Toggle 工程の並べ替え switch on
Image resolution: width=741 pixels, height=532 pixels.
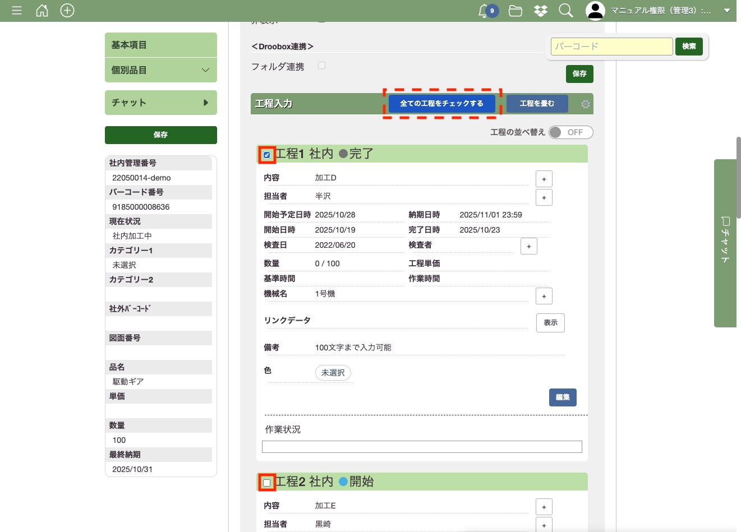(x=570, y=132)
